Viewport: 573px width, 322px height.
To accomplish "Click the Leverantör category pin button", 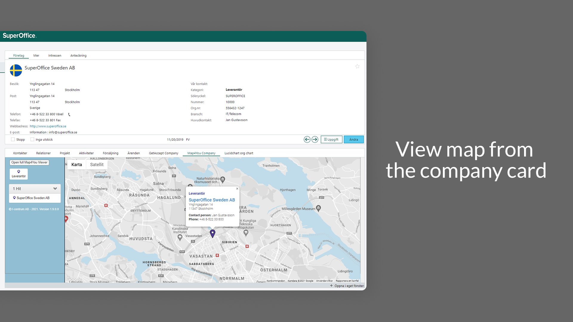I will [19, 174].
